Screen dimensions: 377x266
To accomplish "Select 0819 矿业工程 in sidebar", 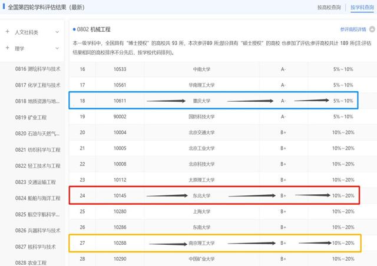I will coord(31,118).
